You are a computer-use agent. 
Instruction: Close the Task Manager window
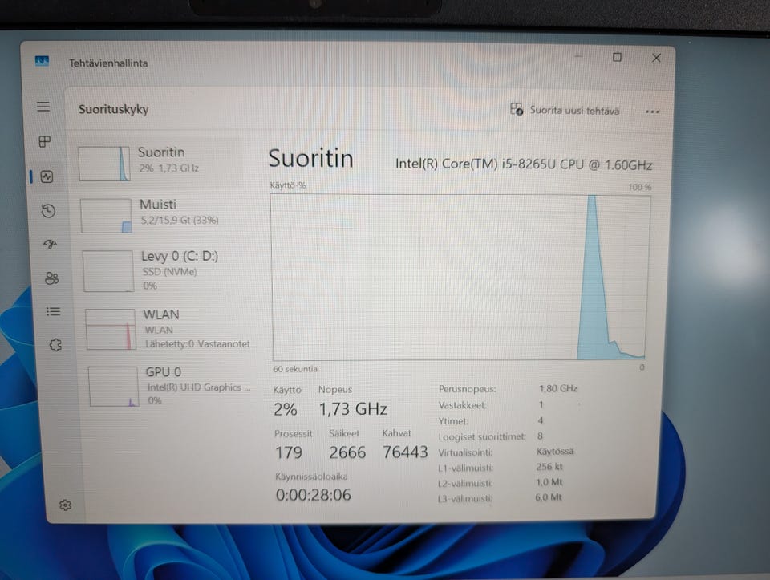coord(656,58)
